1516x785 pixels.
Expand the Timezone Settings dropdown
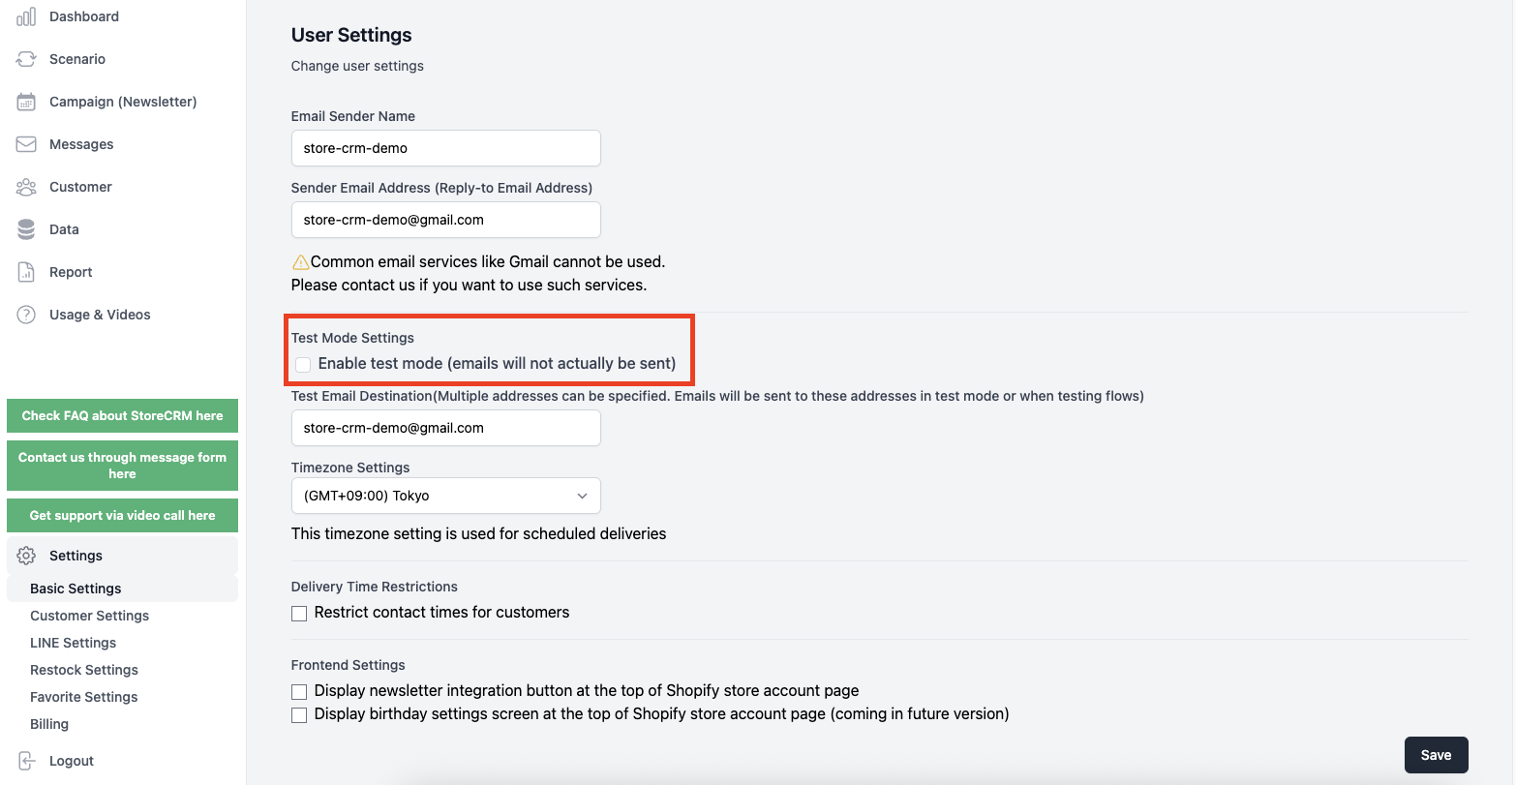point(445,496)
